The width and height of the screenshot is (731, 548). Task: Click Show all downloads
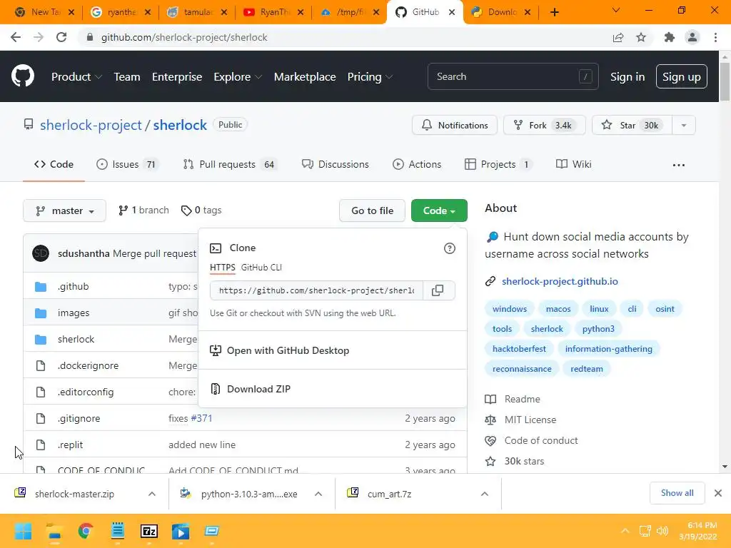pos(677,493)
